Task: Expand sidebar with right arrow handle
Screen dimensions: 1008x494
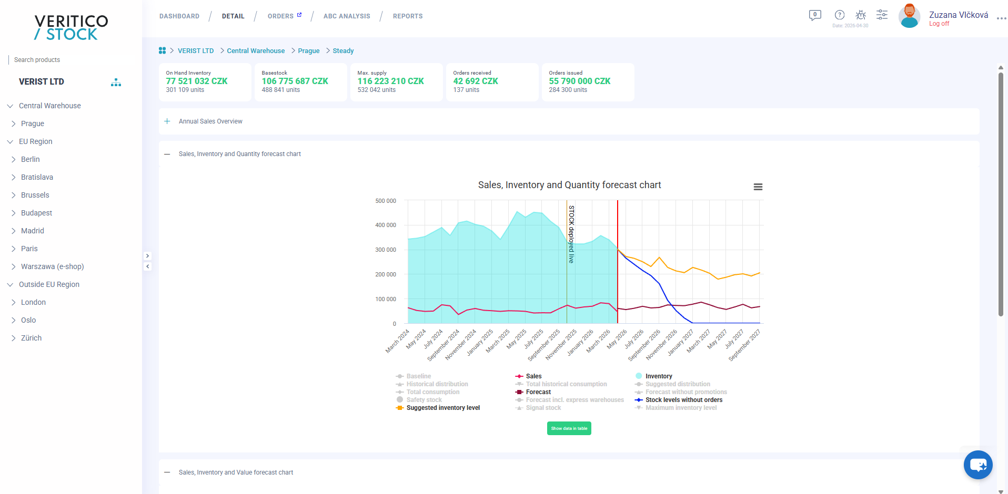Action: pyautogui.click(x=147, y=256)
